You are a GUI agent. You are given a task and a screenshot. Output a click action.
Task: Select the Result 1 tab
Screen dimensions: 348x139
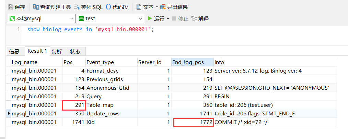coord(37,51)
